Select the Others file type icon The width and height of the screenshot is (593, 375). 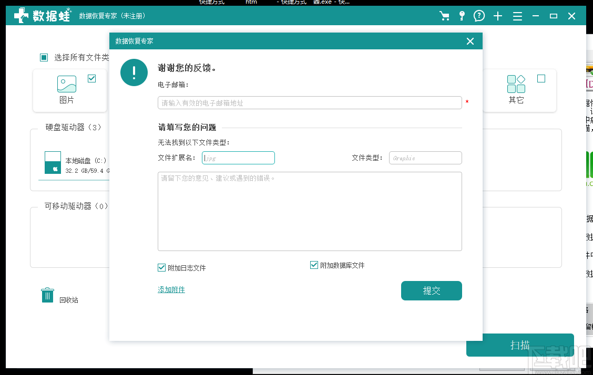[x=516, y=84]
